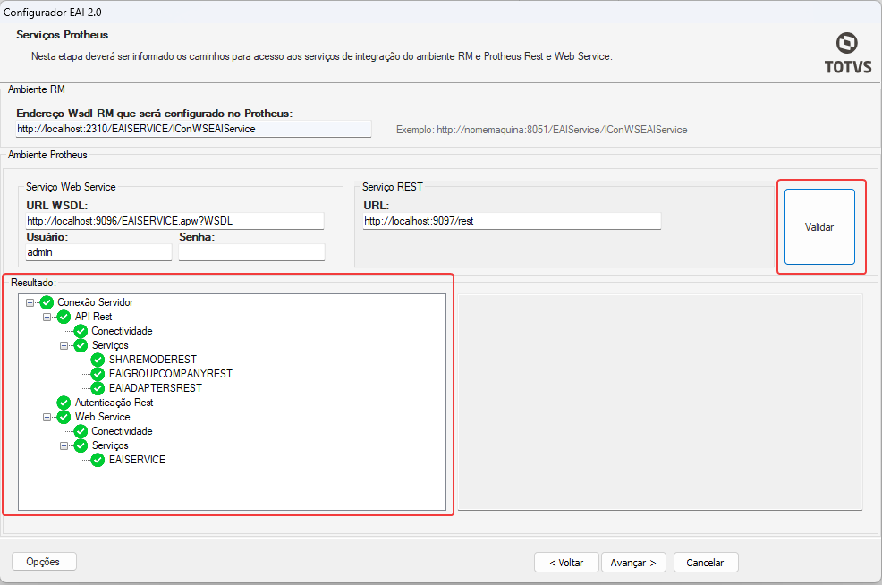Select the green check beside Conexão Servidor
Viewport: 882px width, 585px height.
pyautogui.click(x=47, y=302)
